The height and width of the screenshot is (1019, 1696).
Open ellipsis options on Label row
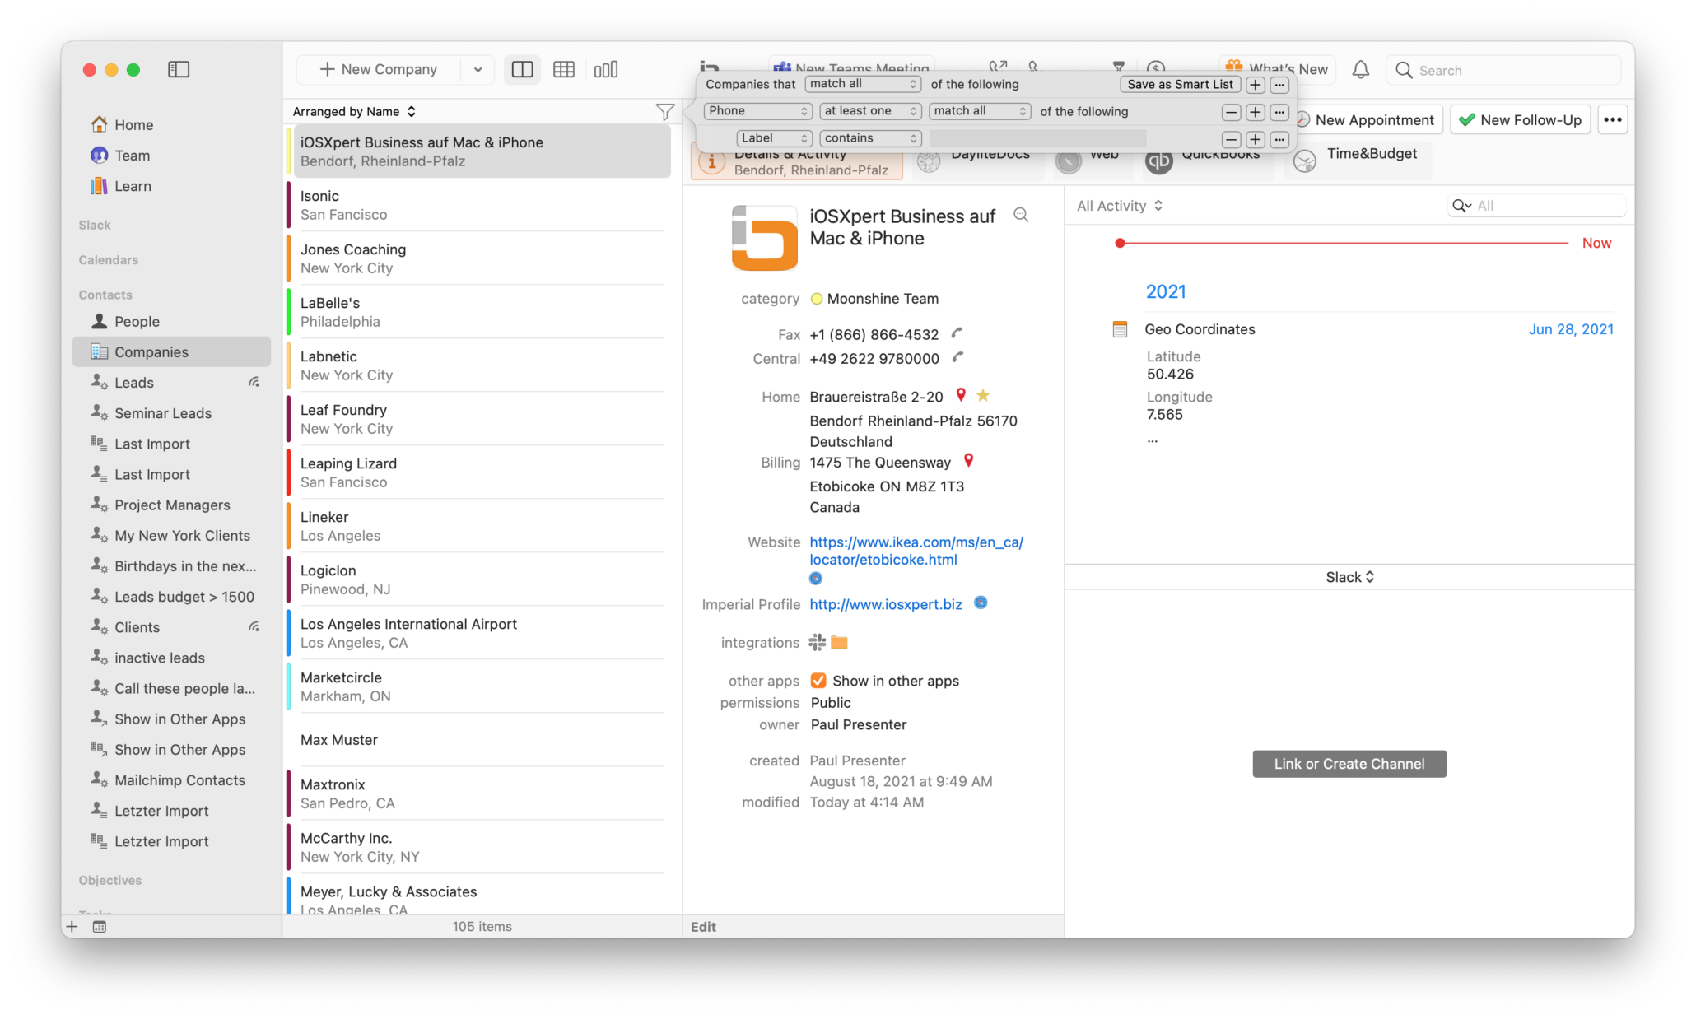[1279, 139]
